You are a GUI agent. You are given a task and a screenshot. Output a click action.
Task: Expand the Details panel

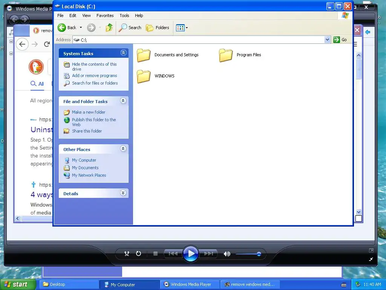coord(123,193)
